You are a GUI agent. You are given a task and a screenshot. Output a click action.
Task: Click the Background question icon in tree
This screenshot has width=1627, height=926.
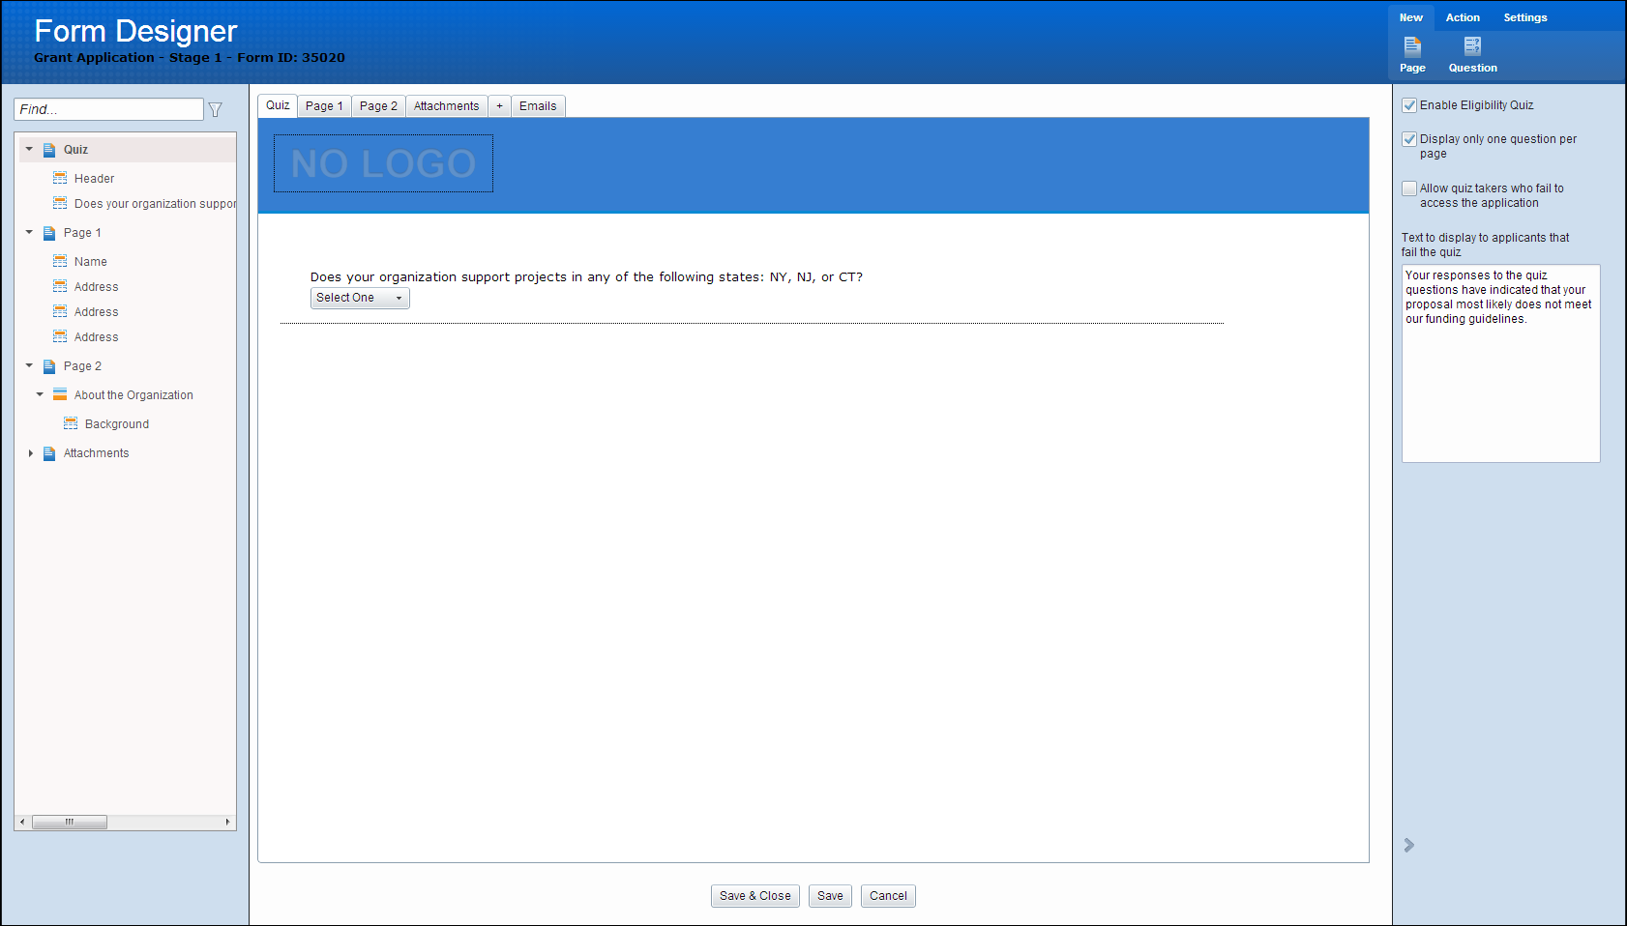click(x=71, y=424)
